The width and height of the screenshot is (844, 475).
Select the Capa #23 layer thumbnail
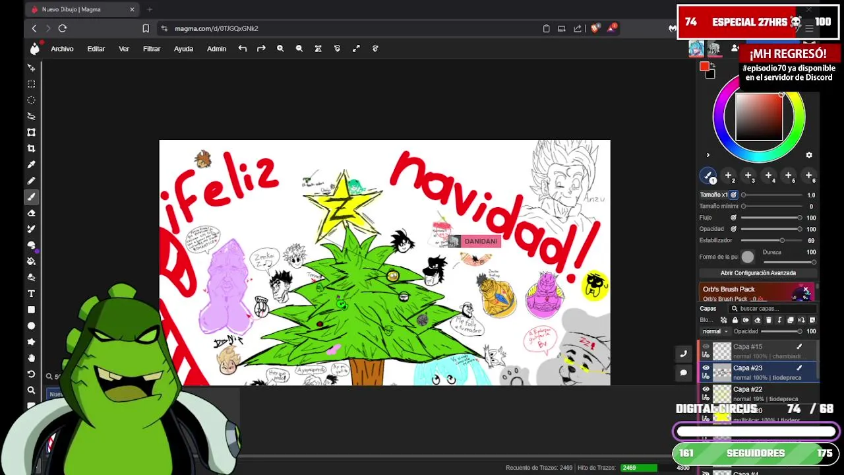[x=722, y=372]
